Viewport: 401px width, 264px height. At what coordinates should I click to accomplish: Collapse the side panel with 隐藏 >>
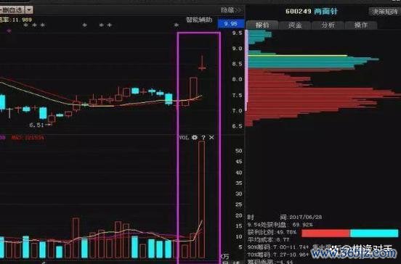click(x=231, y=10)
